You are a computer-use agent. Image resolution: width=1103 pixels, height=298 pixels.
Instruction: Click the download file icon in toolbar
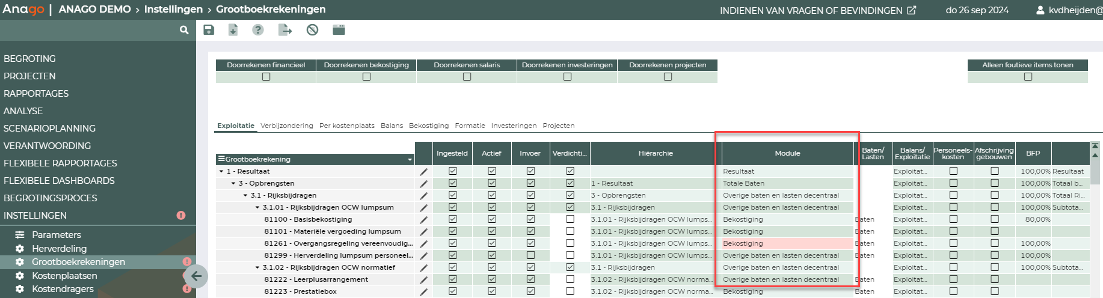point(233,30)
